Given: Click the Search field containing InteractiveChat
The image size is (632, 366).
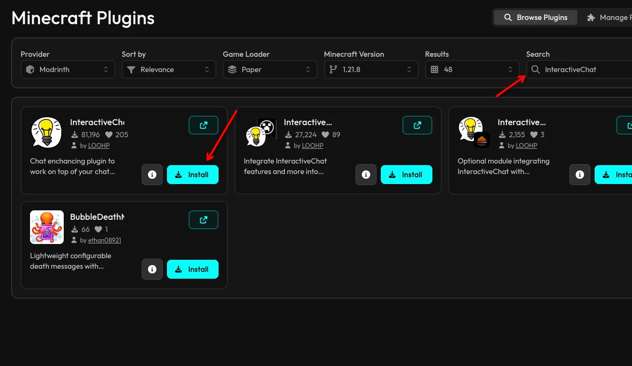Looking at the screenshot, I should click(579, 69).
